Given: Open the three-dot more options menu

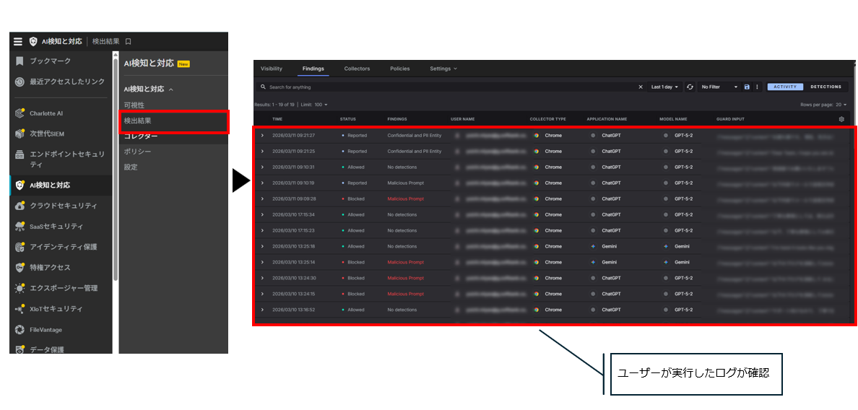Looking at the screenshot, I should click(x=757, y=87).
